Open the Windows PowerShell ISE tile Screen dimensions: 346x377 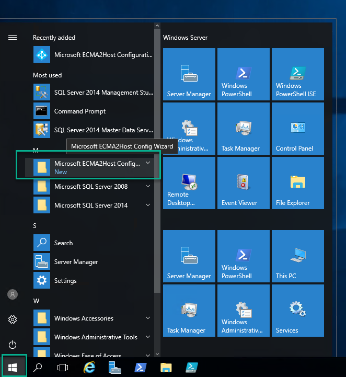click(297, 74)
